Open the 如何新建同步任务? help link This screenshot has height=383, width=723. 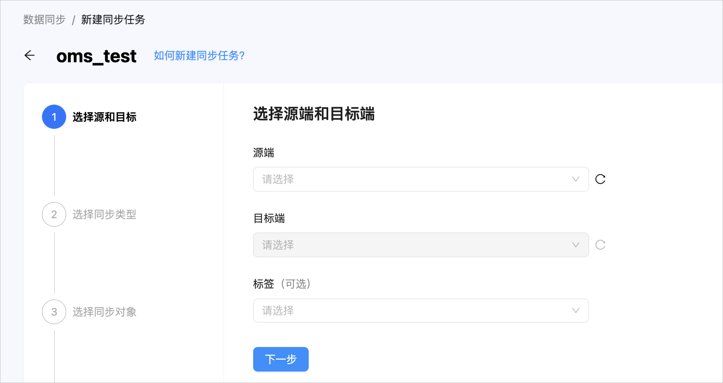199,56
